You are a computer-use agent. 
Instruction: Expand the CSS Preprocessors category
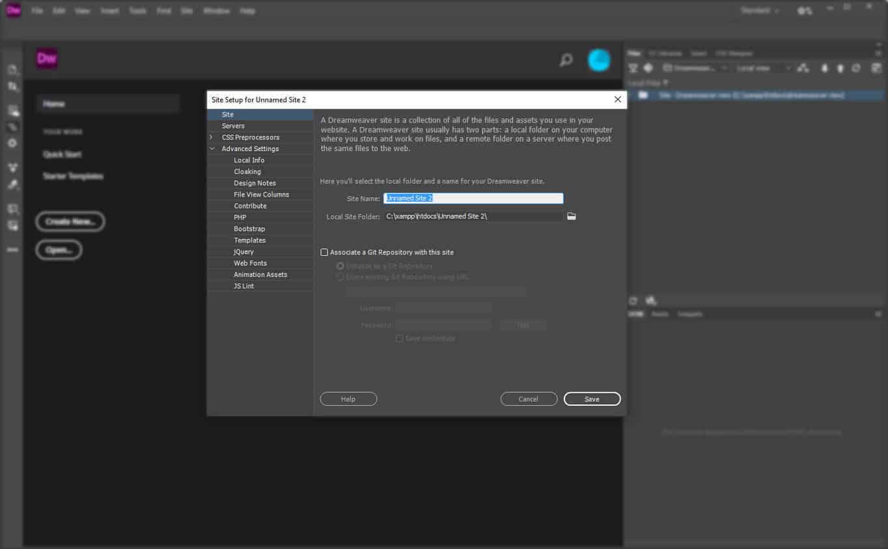coord(211,137)
